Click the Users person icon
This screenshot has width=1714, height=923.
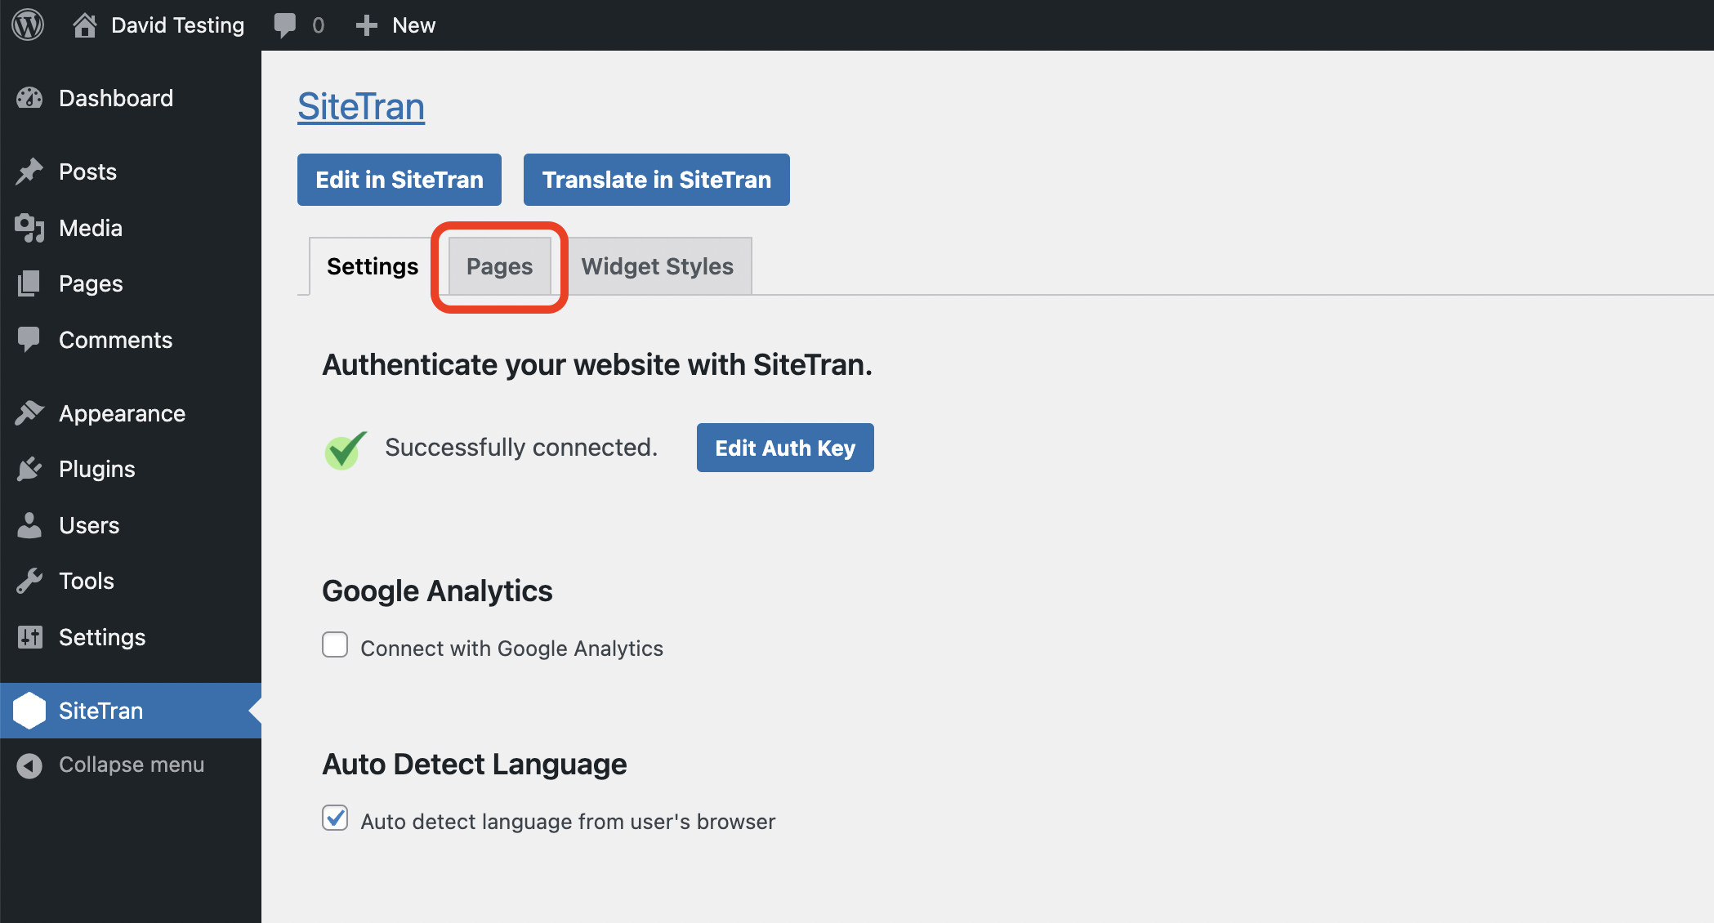pyautogui.click(x=29, y=525)
